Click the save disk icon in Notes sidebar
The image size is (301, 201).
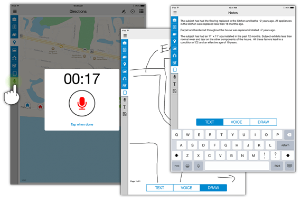coord(174,91)
